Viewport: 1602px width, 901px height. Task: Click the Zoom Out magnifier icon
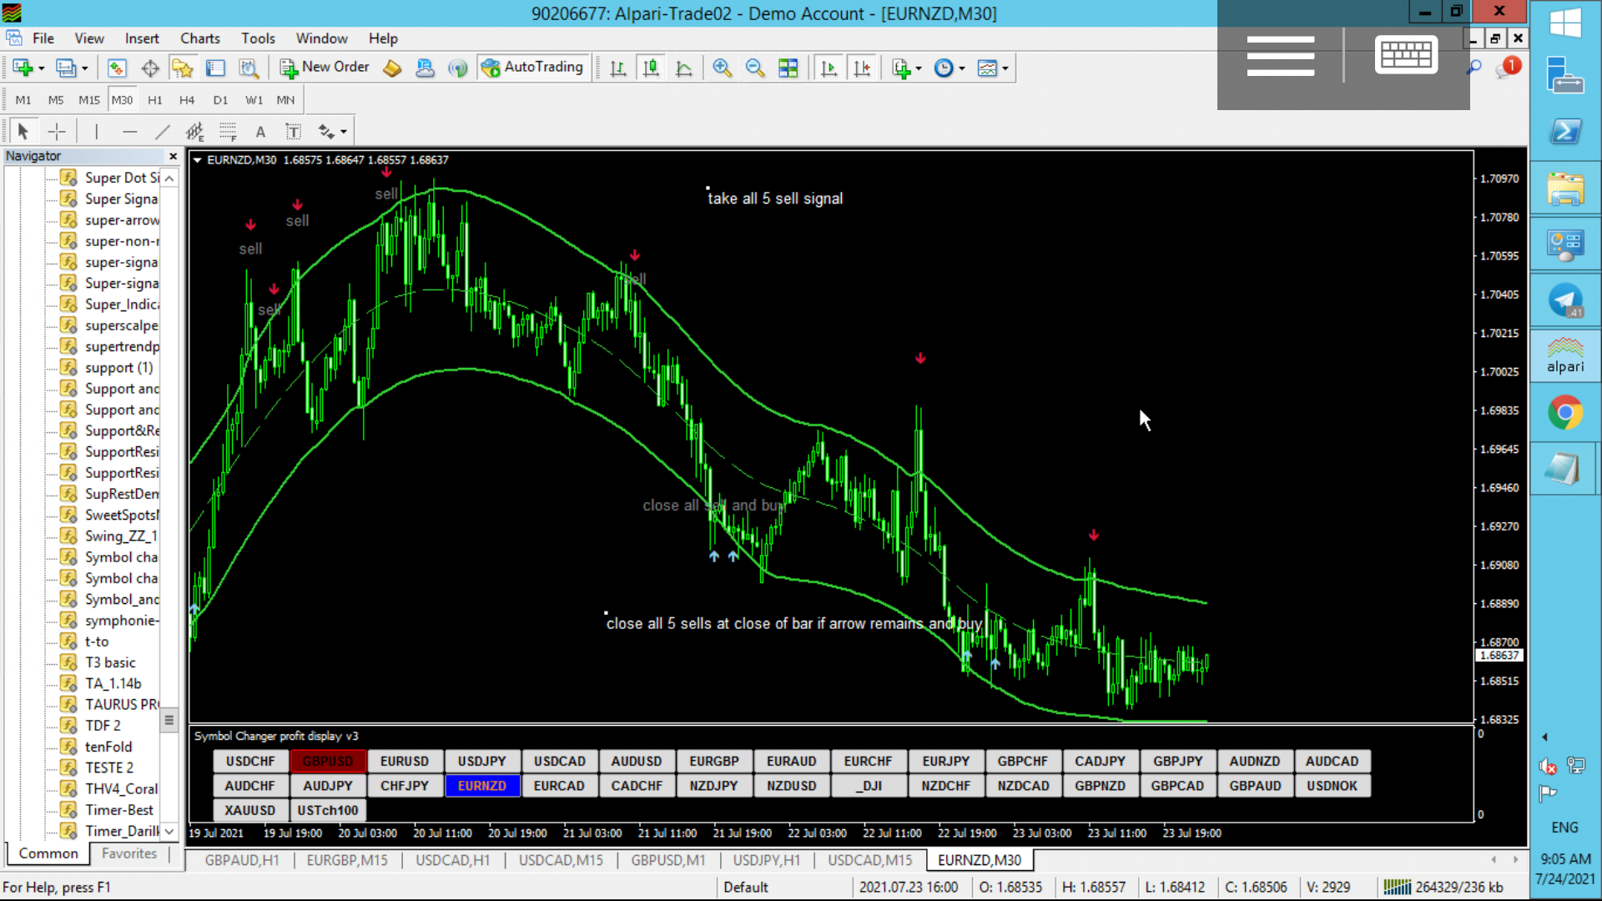(755, 68)
